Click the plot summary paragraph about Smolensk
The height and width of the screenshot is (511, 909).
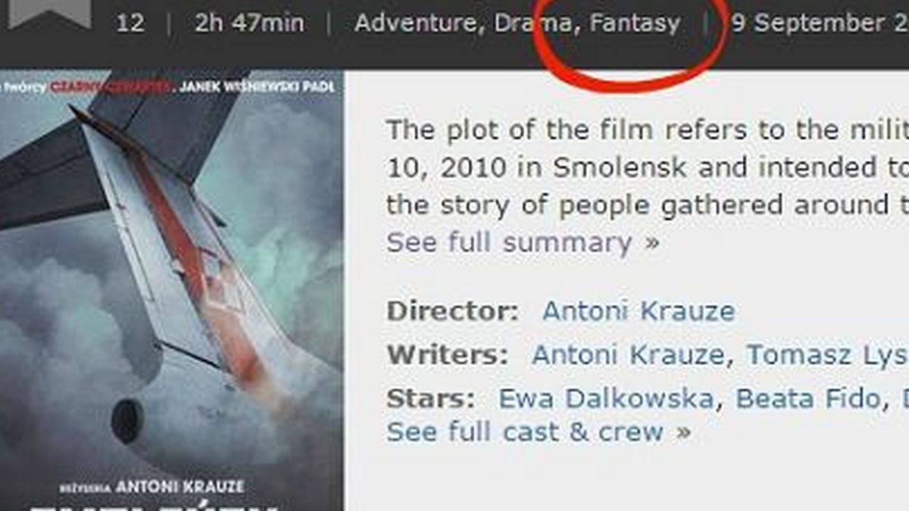648,167
